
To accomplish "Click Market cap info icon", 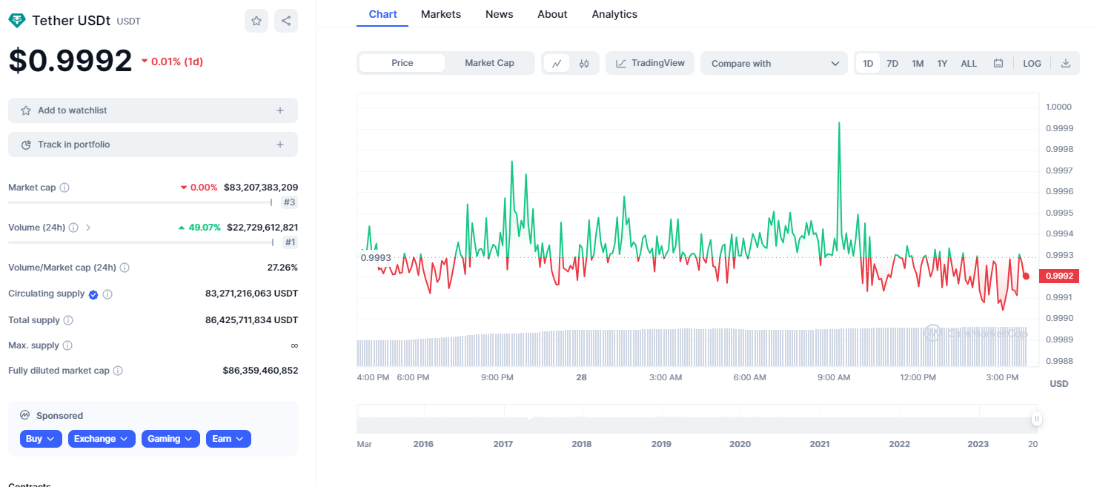I will [64, 188].
